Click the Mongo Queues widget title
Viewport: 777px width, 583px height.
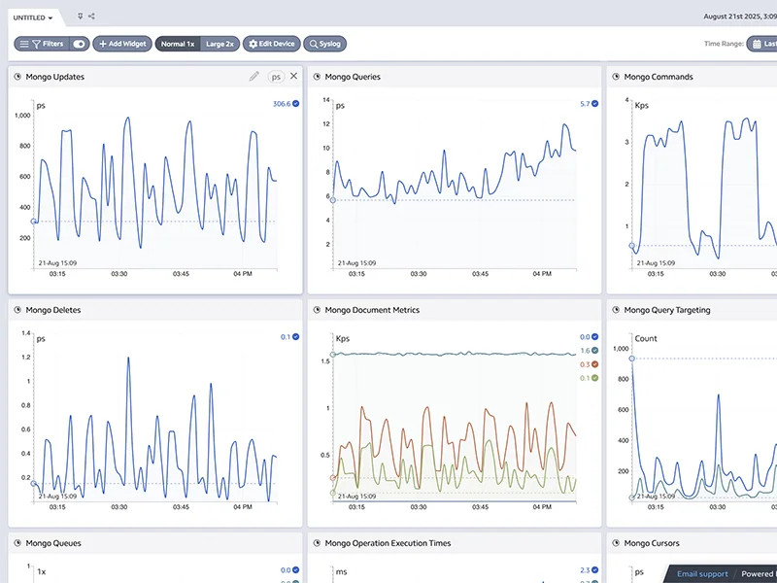(53, 543)
